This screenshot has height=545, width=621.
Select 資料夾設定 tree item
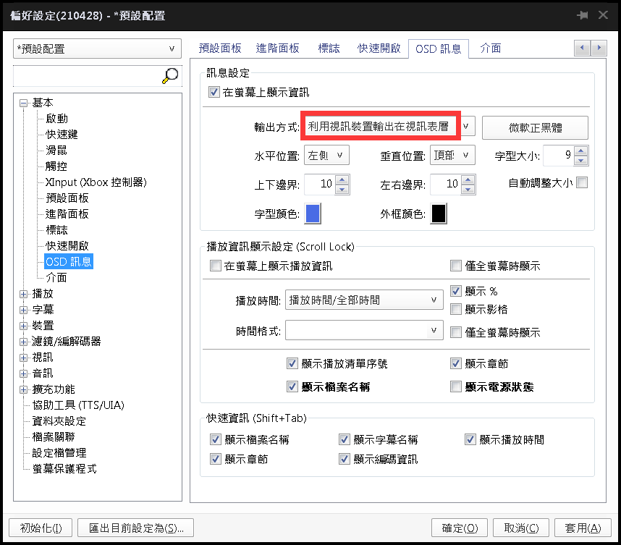(59, 421)
